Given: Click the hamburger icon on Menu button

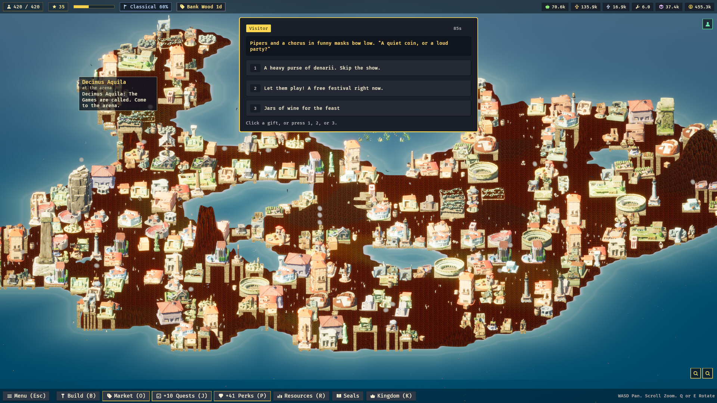Looking at the screenshot, I should point(9,396).
